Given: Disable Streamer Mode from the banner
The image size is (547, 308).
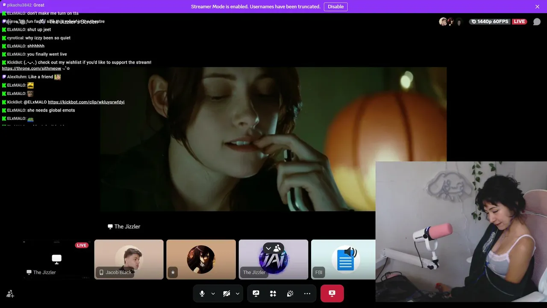Looking at the screenshot, I should point(335,6).
